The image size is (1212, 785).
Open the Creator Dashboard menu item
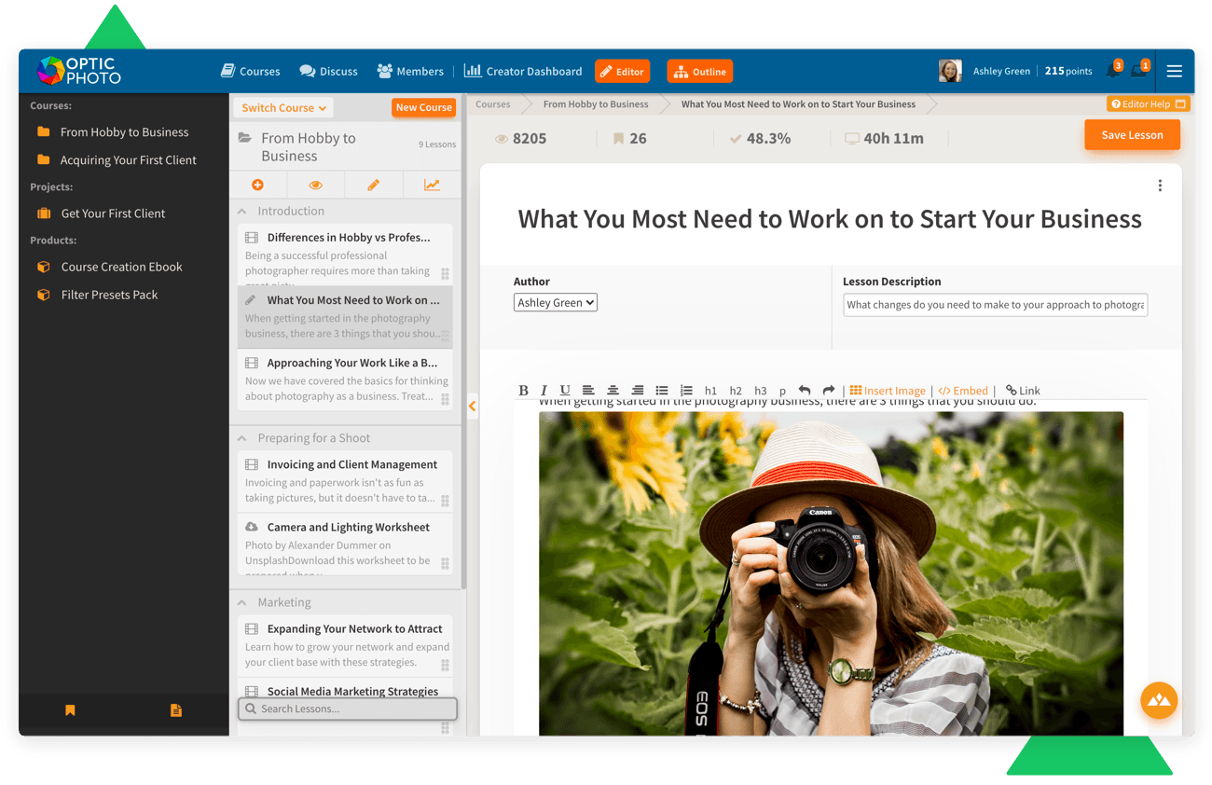coord(523,71)
